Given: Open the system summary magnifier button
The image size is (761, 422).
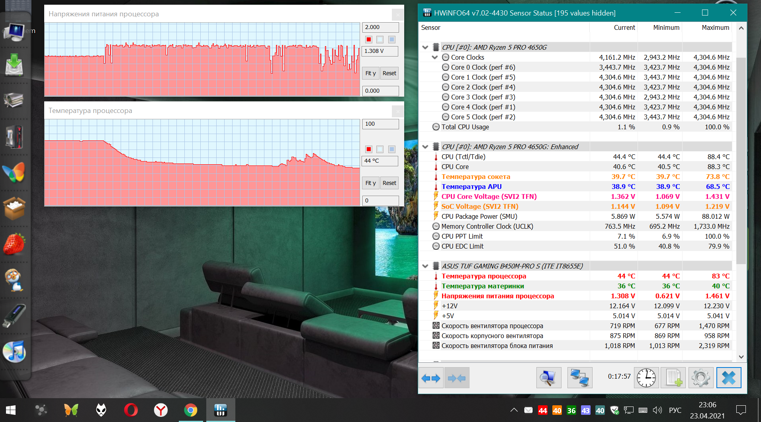Looking at the screenshot, I should 548,378.
